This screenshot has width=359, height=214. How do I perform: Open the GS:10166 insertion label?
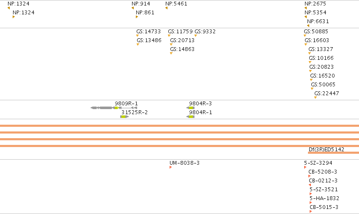coord(321,58)
